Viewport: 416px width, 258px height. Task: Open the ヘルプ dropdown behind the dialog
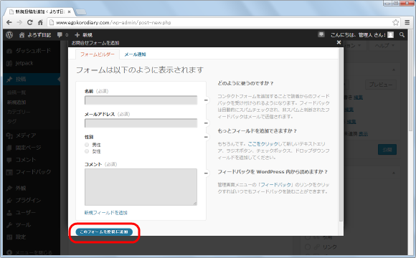pyautogui.click(x=384, y=46)
